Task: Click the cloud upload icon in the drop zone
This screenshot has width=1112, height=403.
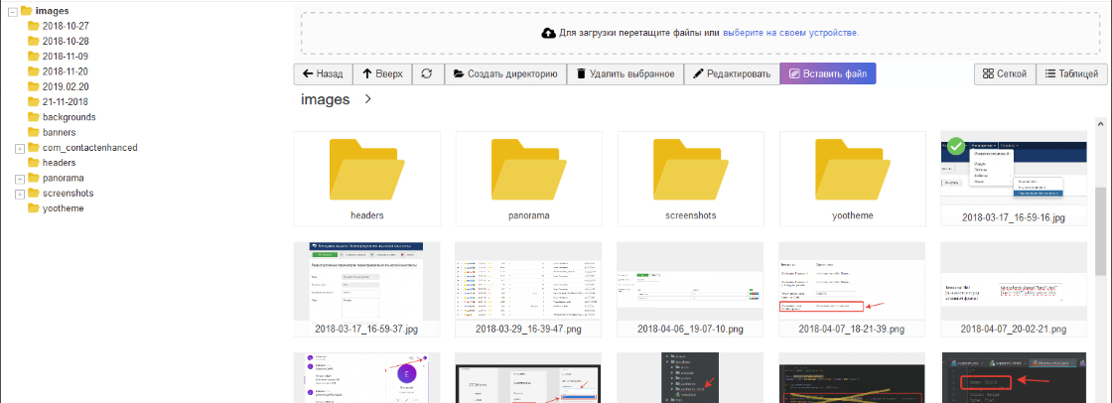Action: (548, 33)
